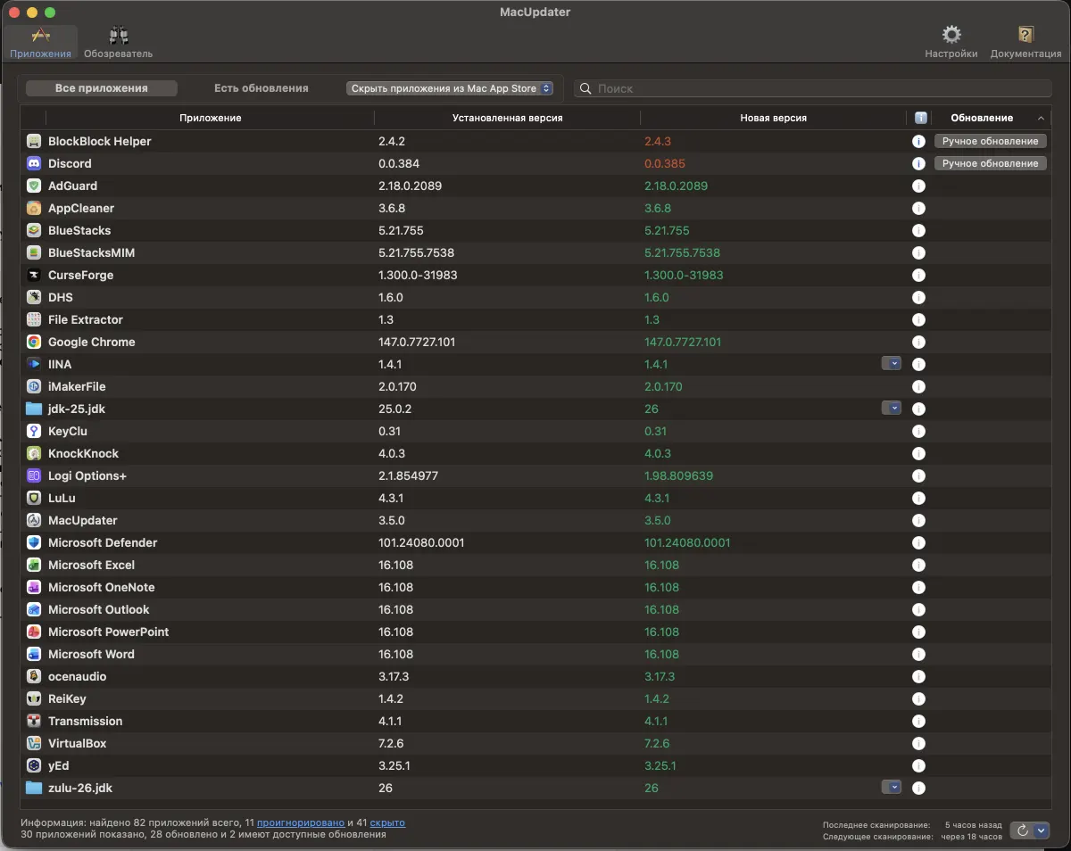Switch to Есть обновления segment

pyautogui.click(x=261, y=88)
